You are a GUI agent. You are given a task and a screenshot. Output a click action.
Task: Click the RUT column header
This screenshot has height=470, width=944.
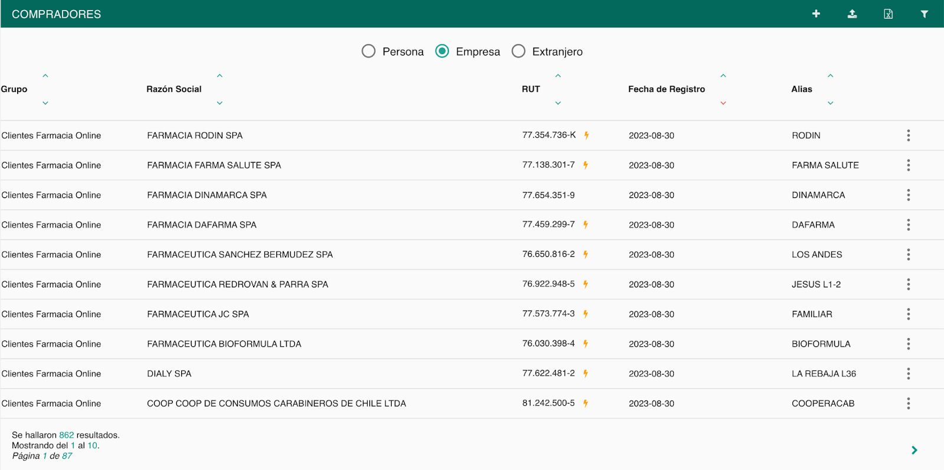(531, 89)
